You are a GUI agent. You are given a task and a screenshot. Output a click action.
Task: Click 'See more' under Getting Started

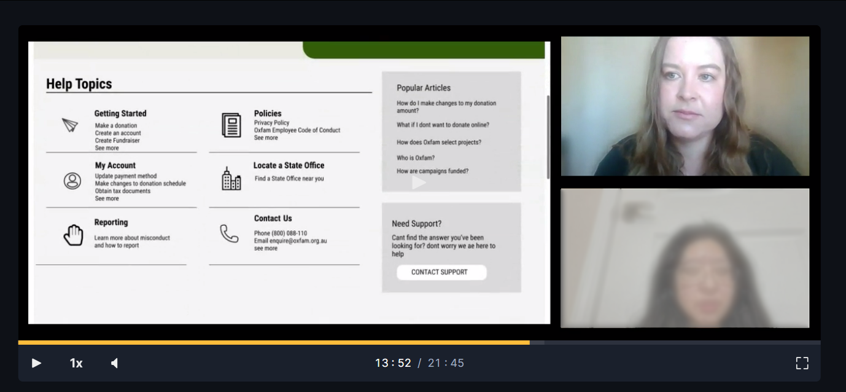point(107,148)
